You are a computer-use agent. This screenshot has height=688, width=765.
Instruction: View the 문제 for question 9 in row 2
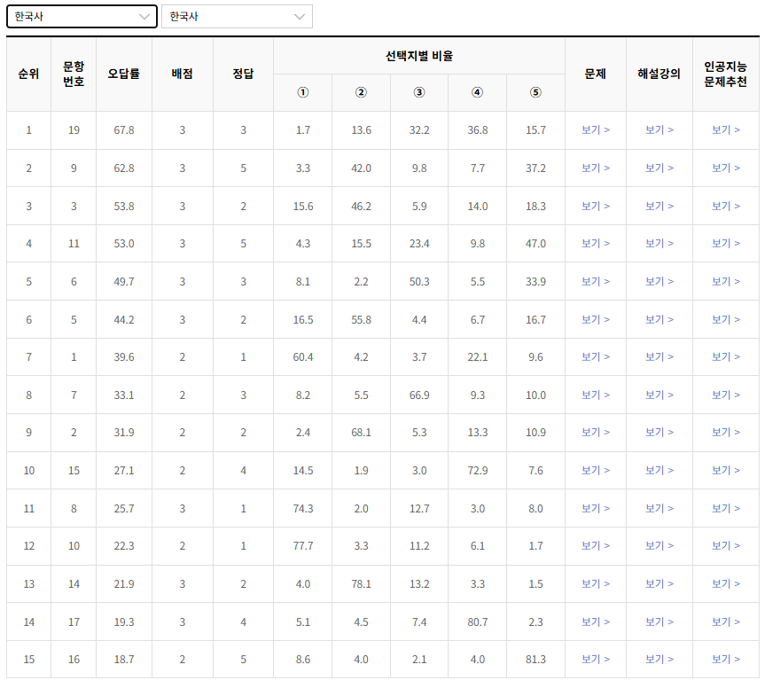click(596, 167)
